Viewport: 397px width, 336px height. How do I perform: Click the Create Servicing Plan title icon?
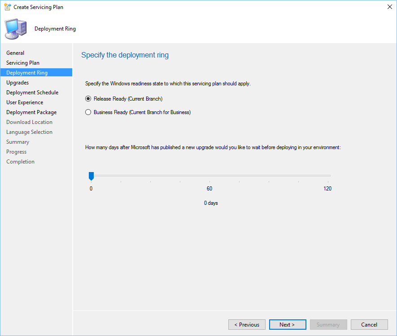[x=7, y=7]
